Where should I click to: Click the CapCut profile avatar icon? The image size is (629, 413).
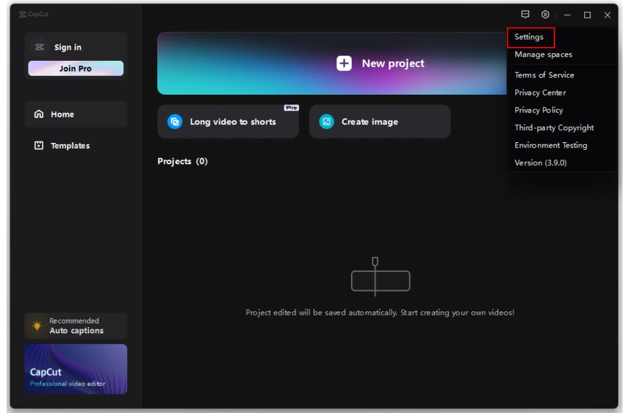pos(40,47)
